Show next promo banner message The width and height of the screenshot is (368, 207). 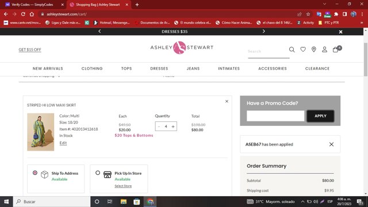(263, 31)
